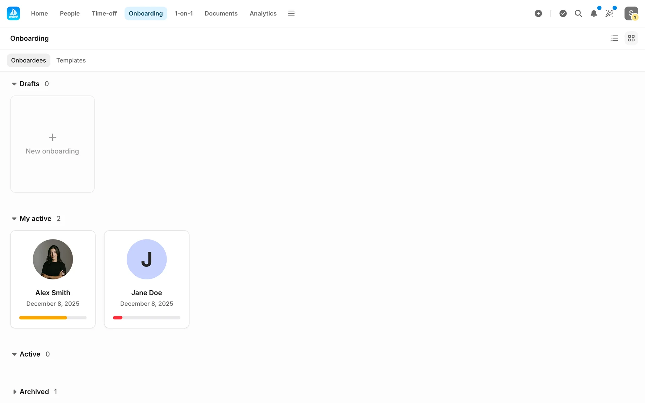Switch to the Templates tab
Image resolution: width=645 pixels, height=403 pixels.
click(71, 60)
